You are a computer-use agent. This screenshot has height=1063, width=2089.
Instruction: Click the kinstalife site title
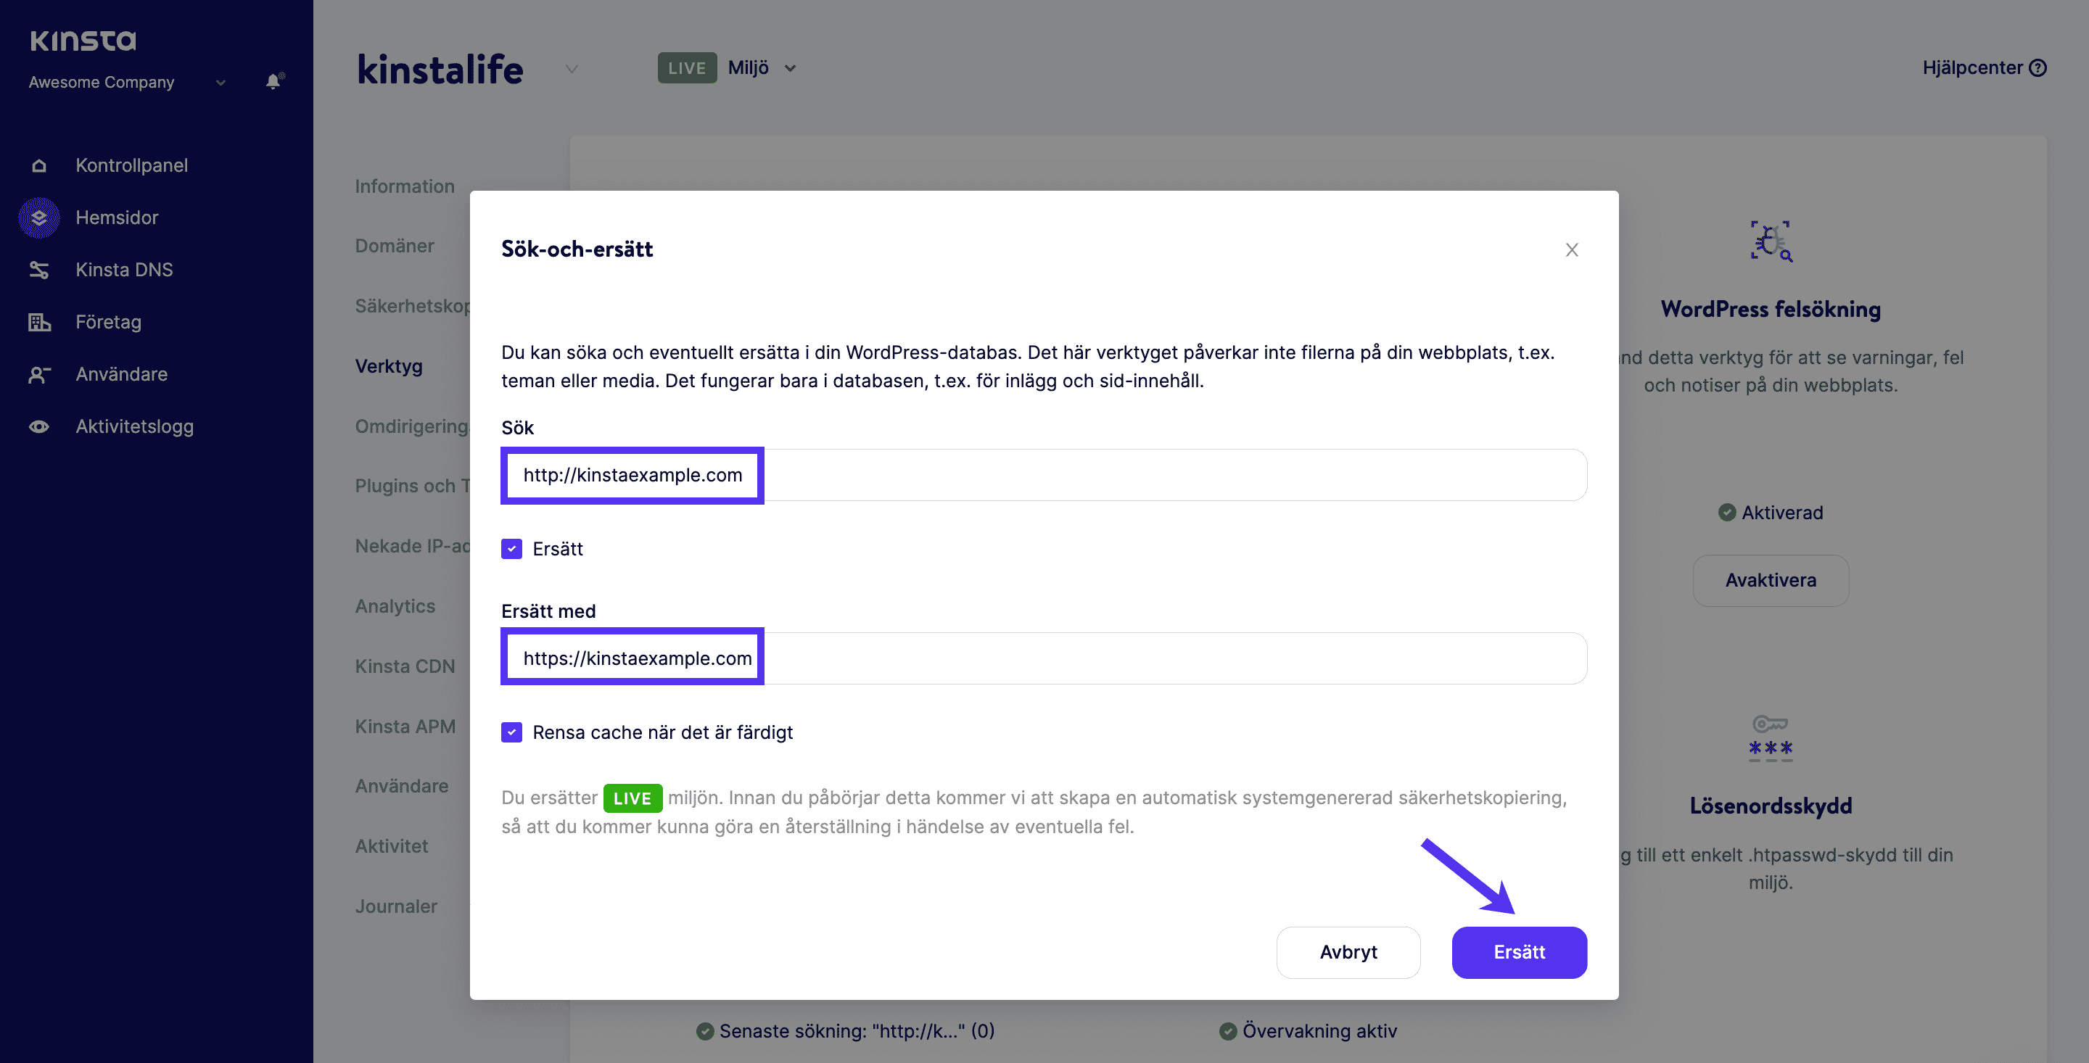[440, 70]
